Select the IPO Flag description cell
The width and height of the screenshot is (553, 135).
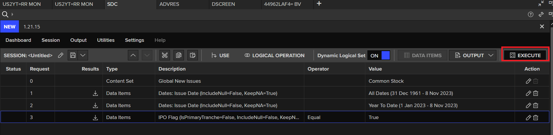pos(229,117)
